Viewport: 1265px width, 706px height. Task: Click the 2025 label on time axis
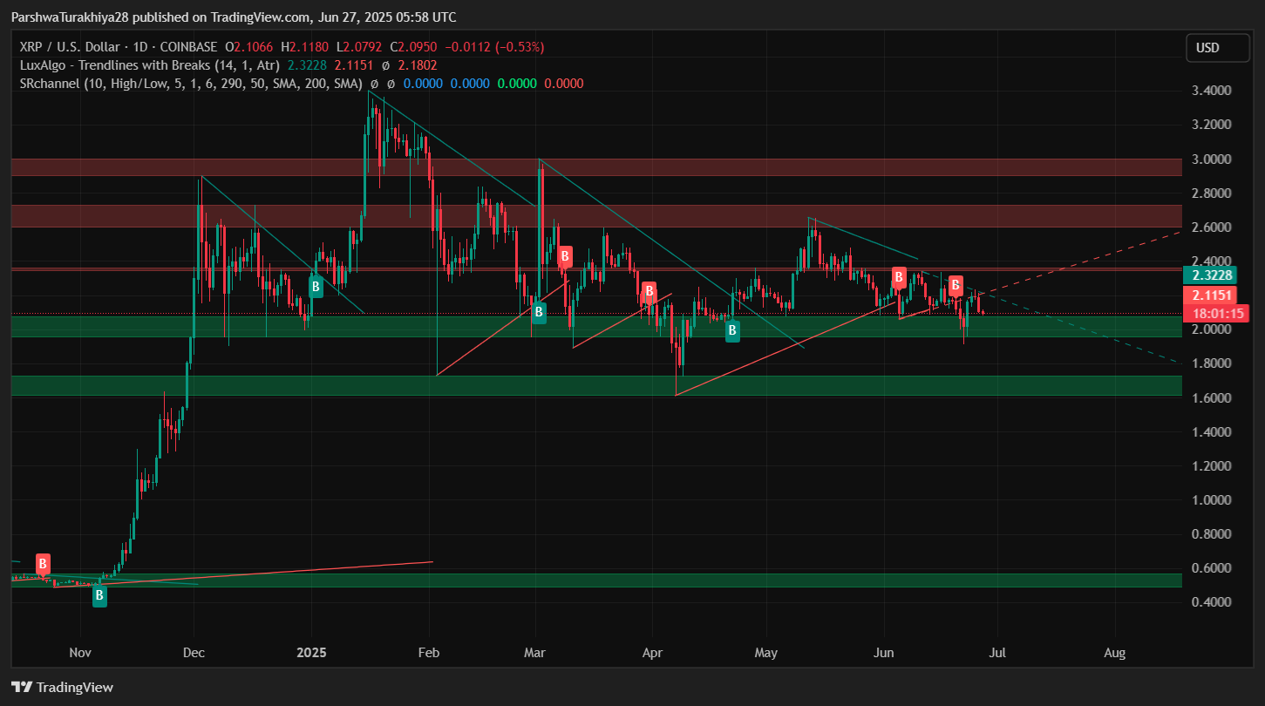coord(311,652)
